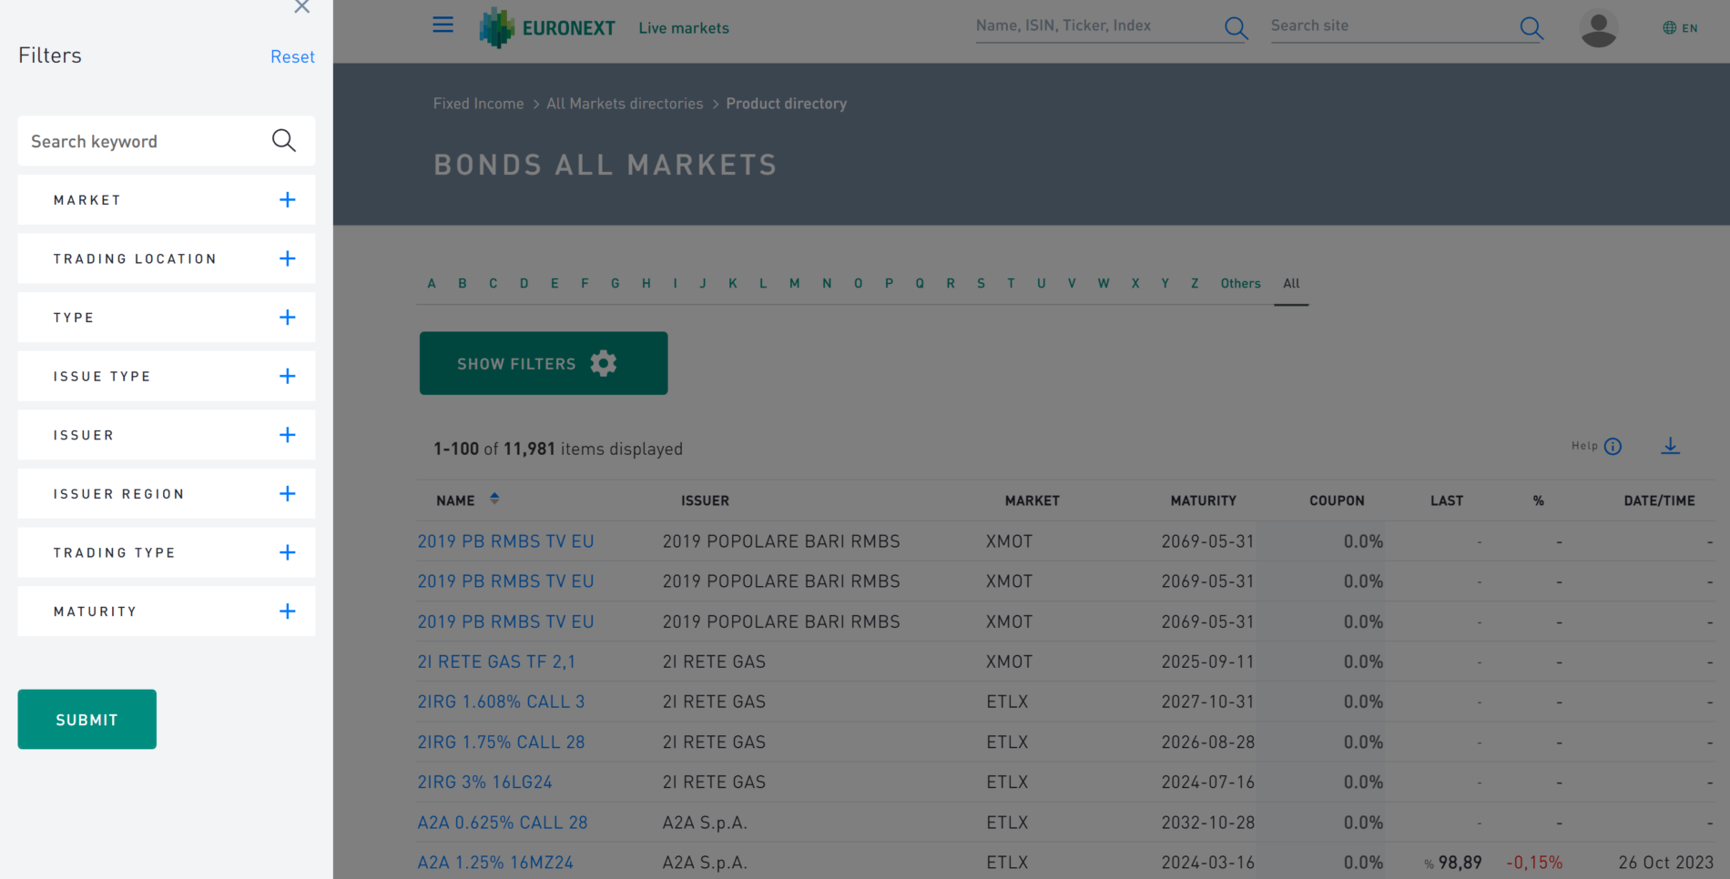Select the Others alphabet tab

[x=1240, y=284]
